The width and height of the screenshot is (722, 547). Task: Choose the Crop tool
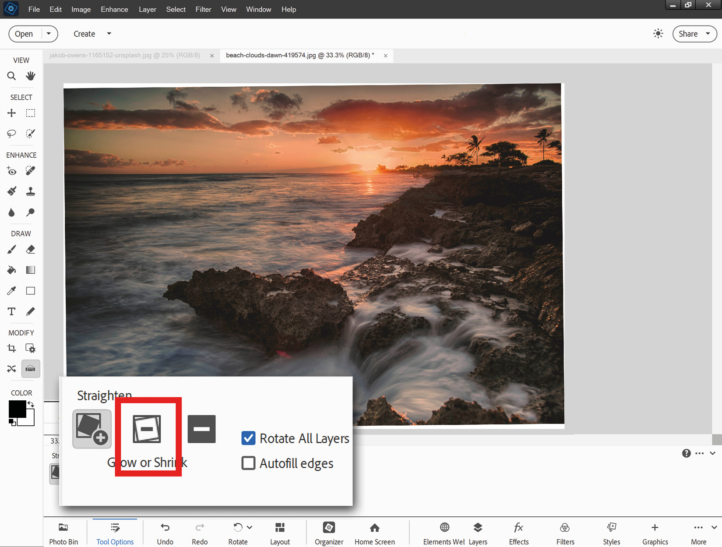(x=11, y=348)
